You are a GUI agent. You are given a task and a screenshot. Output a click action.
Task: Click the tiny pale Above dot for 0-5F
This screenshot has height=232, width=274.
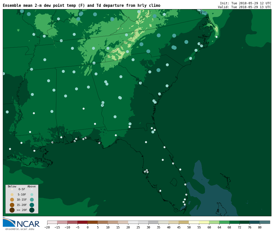pyautogui.click(x=32, y=189)
